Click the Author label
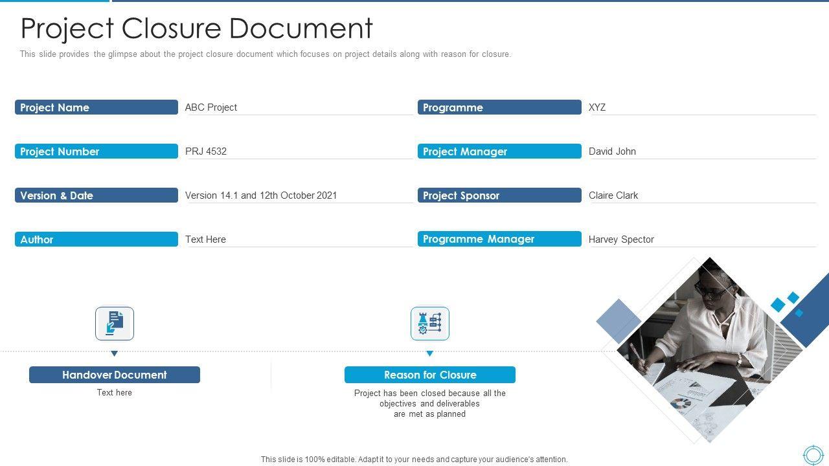The height and width of the screenshot is (466, 829). pos(97,239)
